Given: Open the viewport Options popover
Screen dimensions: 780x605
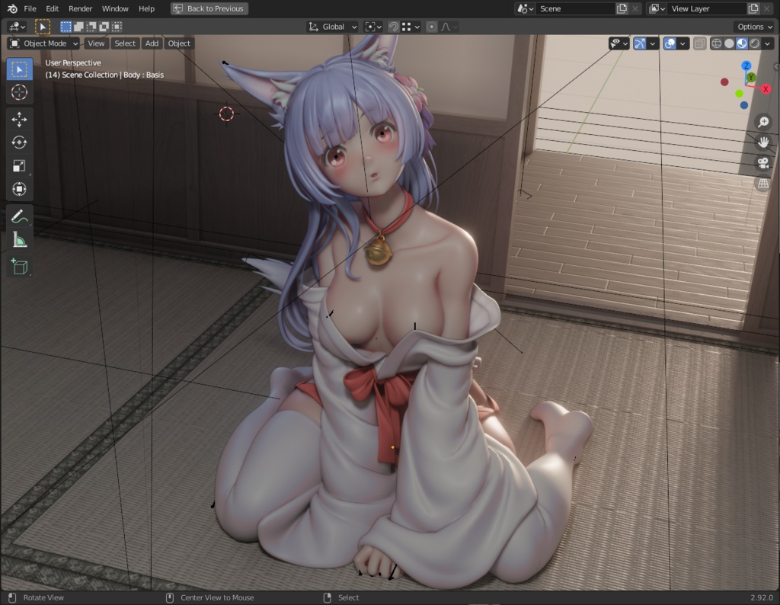Looking at the screenshot, I should point(753,26).
